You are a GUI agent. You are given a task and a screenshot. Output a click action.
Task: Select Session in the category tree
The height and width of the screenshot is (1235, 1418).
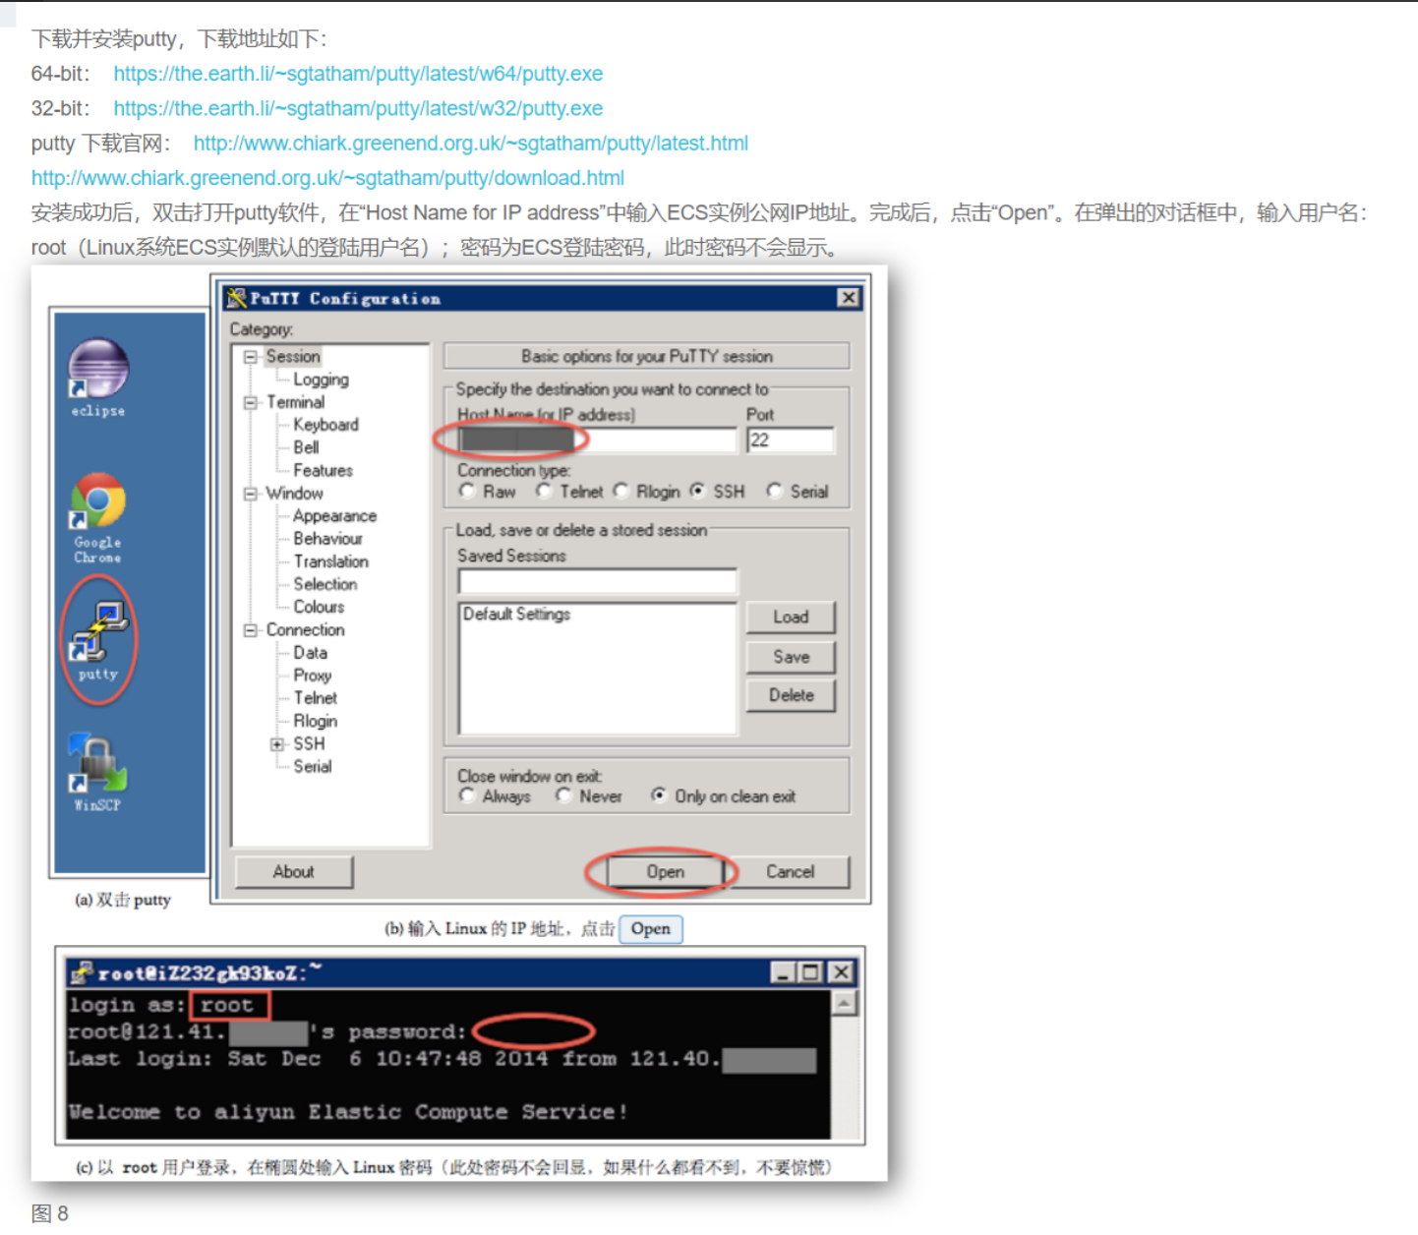click(293, 356)
